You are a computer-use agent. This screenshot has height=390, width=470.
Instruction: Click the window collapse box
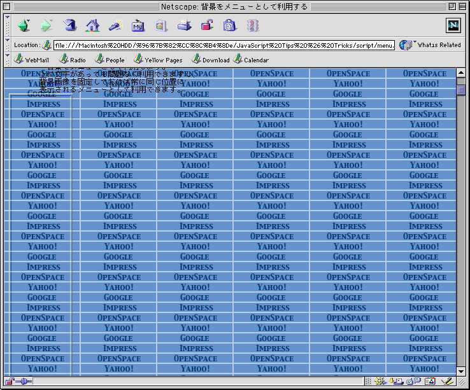[462, 6]
